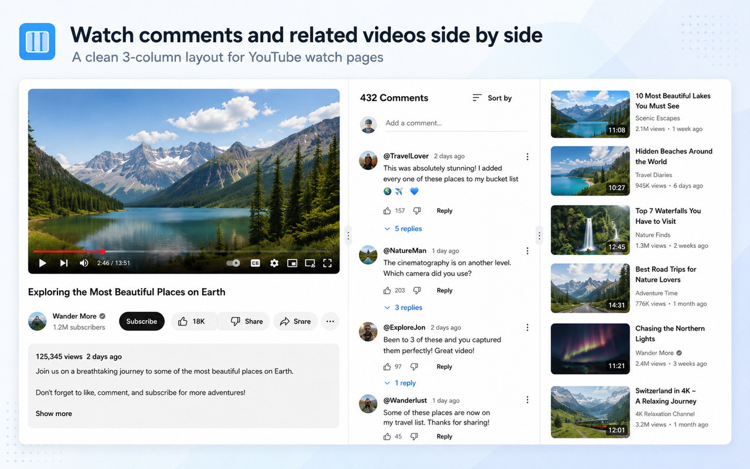The image size is (750, 469).
Task: Like TravelLover's comment with 157 likes
Action: click(x=387, y=210)
